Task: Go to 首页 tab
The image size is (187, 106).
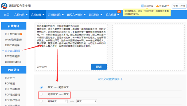Action: (7, 15)
